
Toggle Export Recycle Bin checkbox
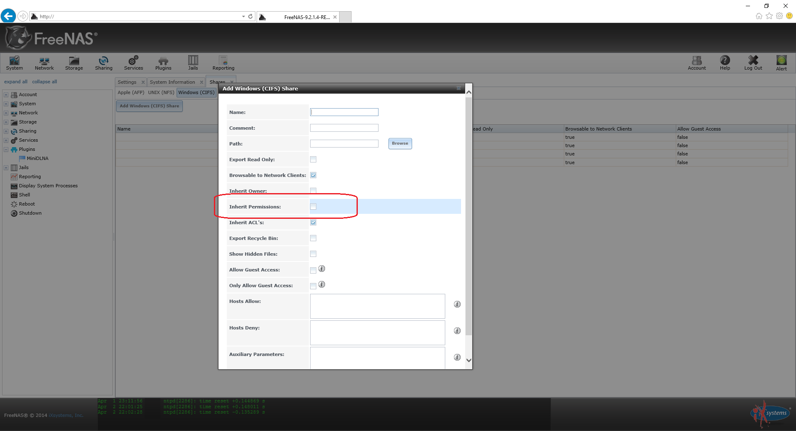point(313,238)
